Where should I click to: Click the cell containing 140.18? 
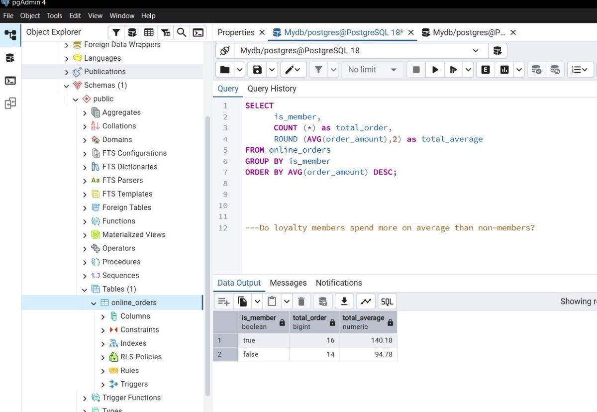click(368, 340)
